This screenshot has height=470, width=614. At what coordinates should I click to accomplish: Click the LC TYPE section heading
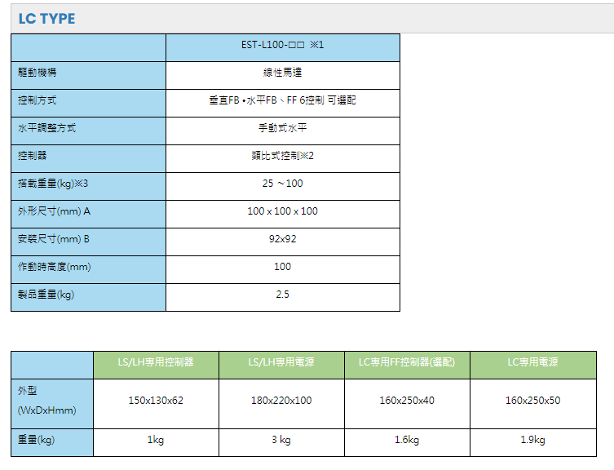pos(46,18)
